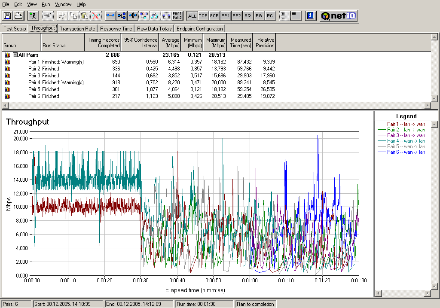This screenshot has width=440, height=308.
Task: Click the chart icon beside Pair 3
Action: coord(7,76)
